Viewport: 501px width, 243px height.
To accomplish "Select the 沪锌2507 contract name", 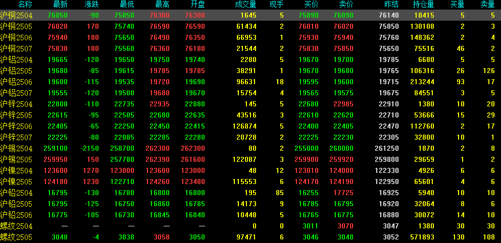I will pos(16,138).
